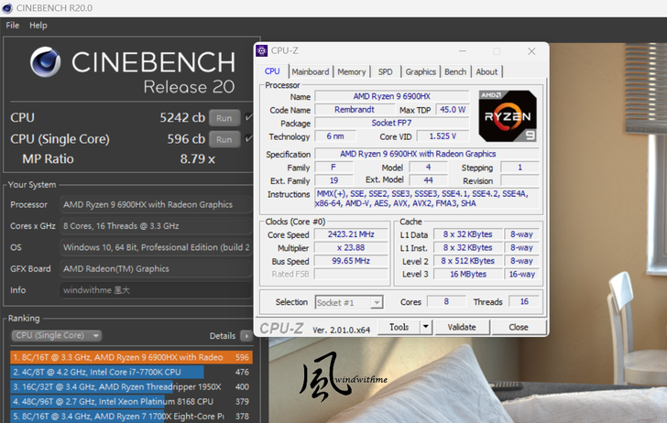
Task: Close the CPU-Z window with X
Action: click(x=531, y=51)
